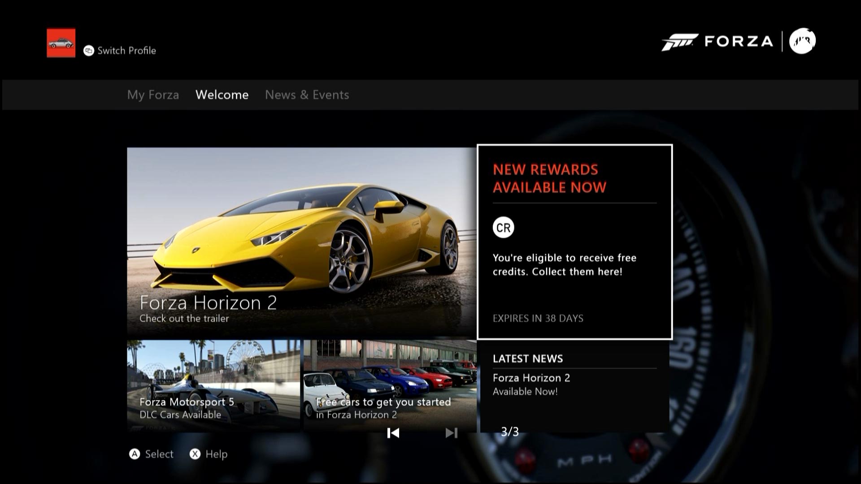This screenshot has height=484, width=861.
Task: Switch to the Welcome tab
Action: tap(222, 95)
